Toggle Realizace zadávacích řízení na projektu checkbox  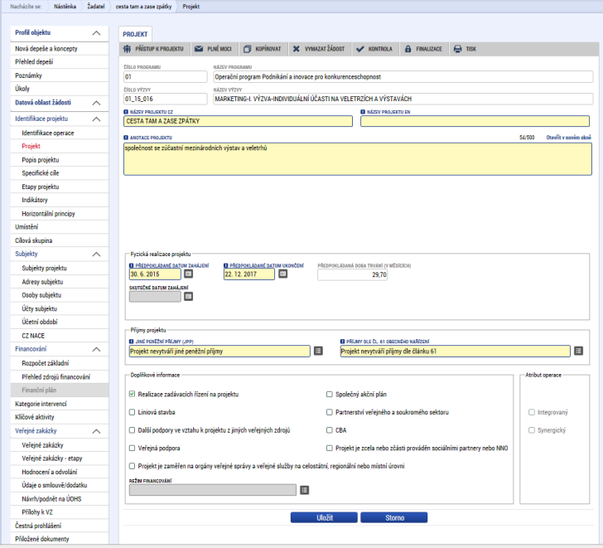133,394
